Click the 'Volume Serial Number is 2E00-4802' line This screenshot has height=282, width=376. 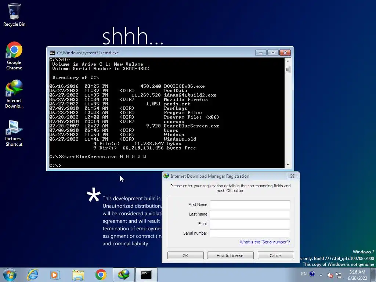101,69
